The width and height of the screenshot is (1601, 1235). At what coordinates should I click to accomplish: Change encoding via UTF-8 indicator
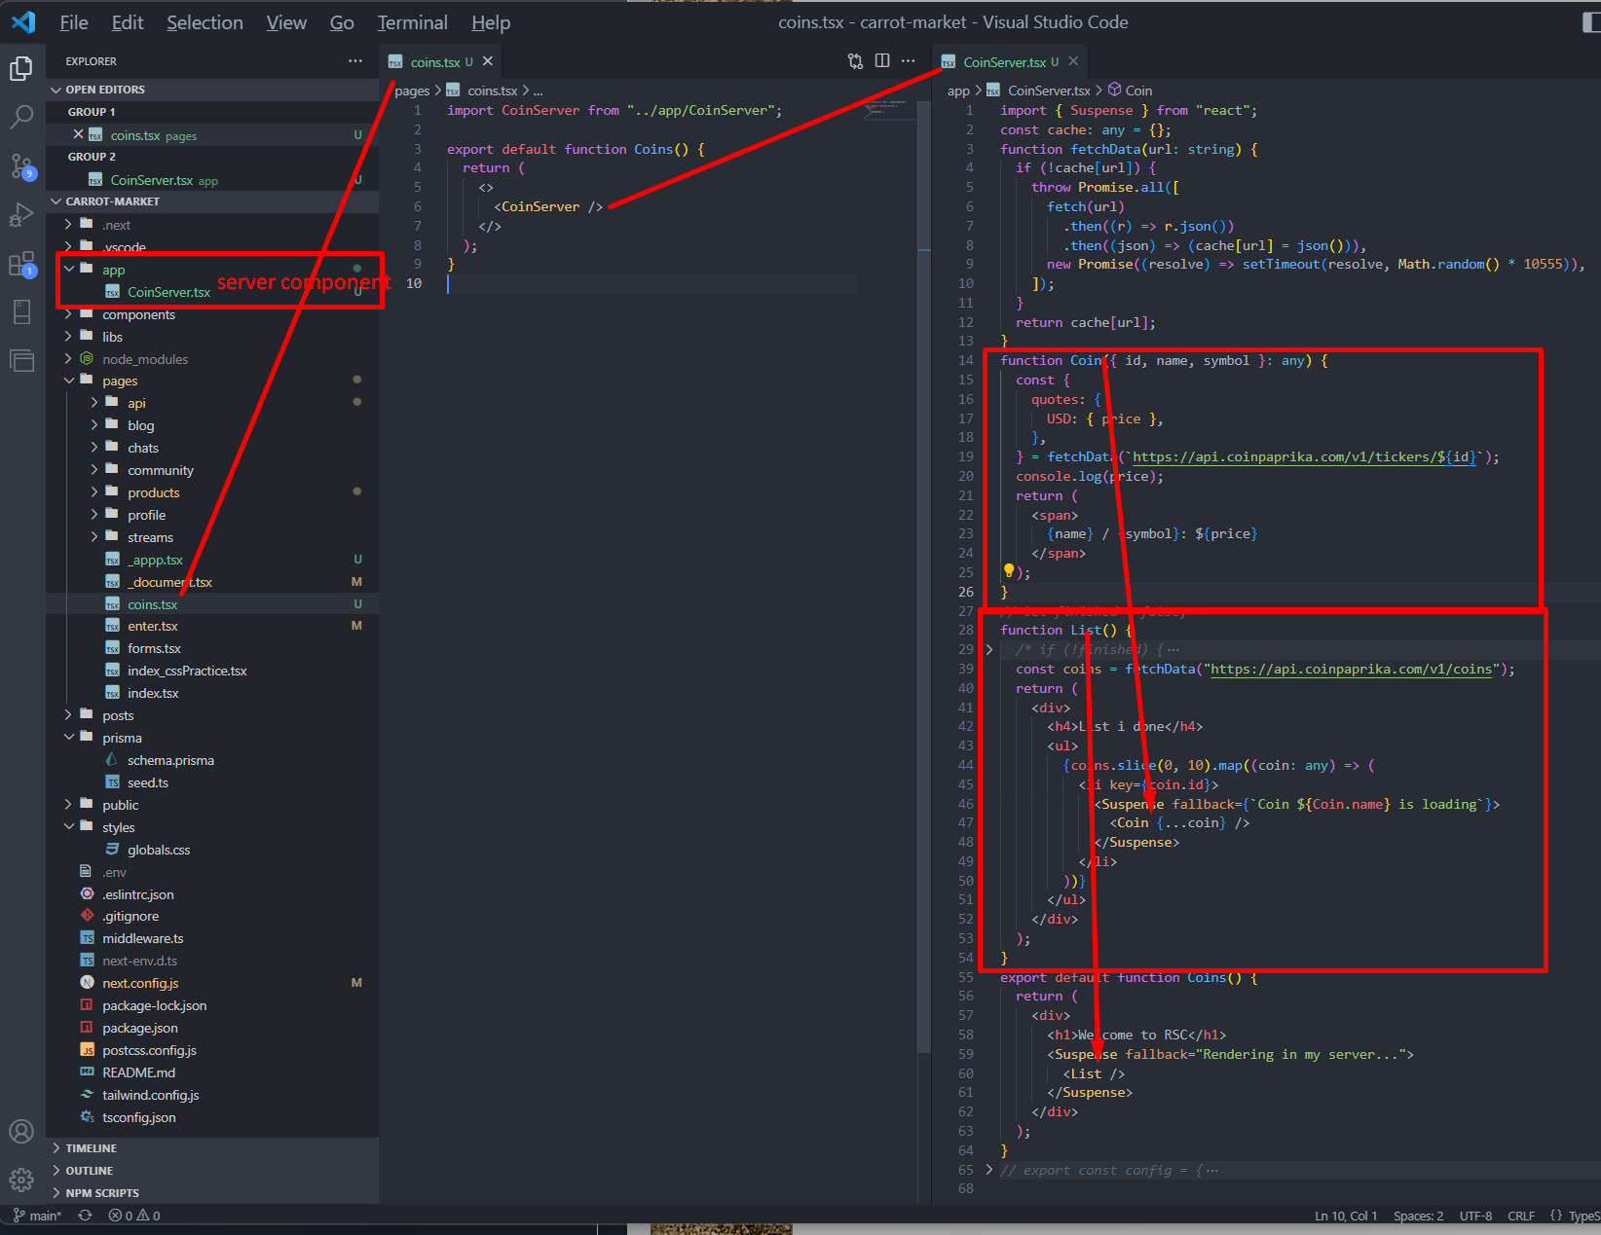(x=1475, y=1216)
